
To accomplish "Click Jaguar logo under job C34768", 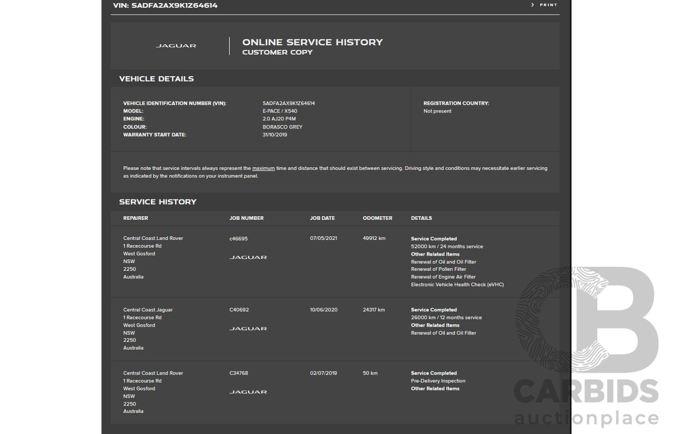I will tap(248, 392).
